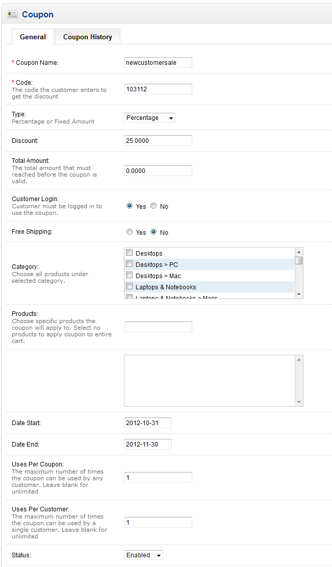Select the General tab
This screenshot has width=332, height=567.
click(33, 37)
